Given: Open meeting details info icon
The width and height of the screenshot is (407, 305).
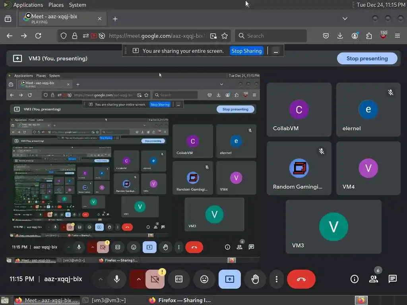Looking at the screenshot, I should point(354,279).
